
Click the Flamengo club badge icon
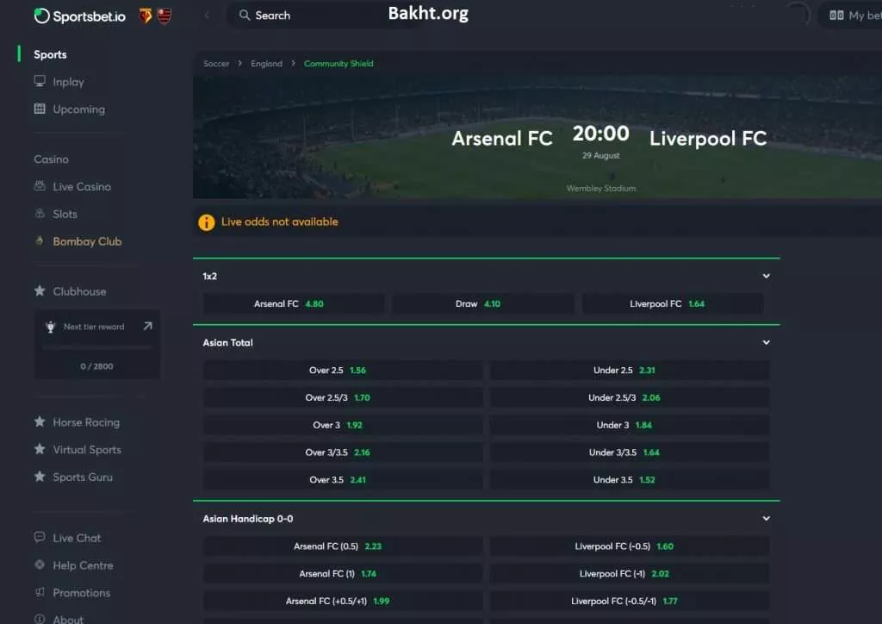[165, 16]
